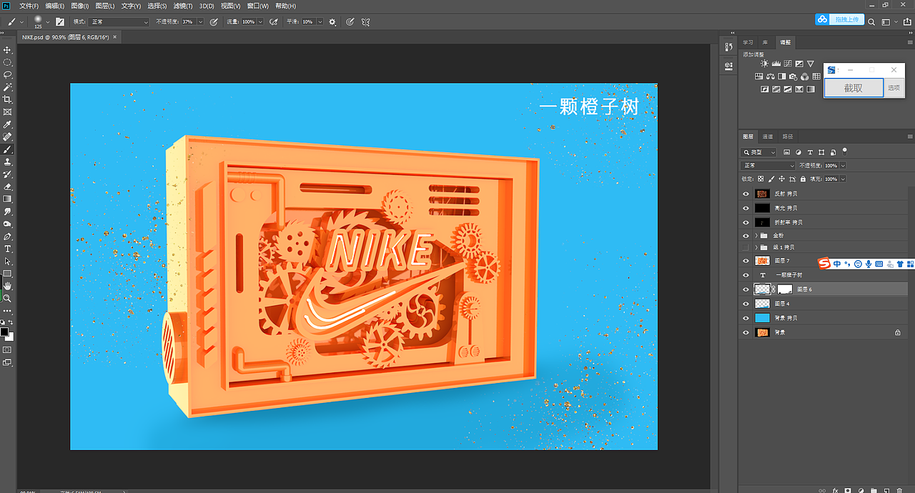
Task: Add Gradient Map adjustment
Action: coord(811,89)
